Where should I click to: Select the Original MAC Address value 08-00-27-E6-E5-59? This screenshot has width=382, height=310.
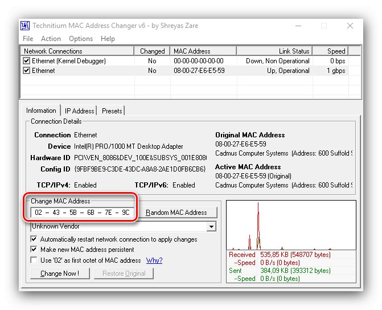pyautogui.click(x=241, y=144)
